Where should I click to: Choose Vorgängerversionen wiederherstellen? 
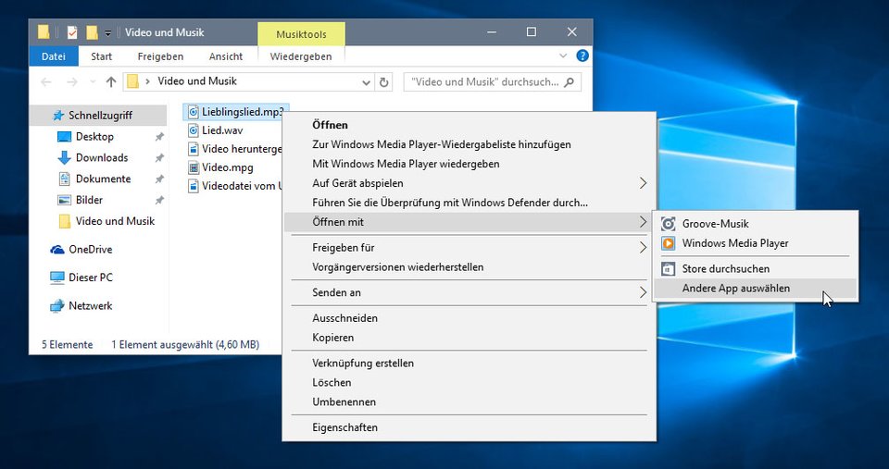(470, 267)
